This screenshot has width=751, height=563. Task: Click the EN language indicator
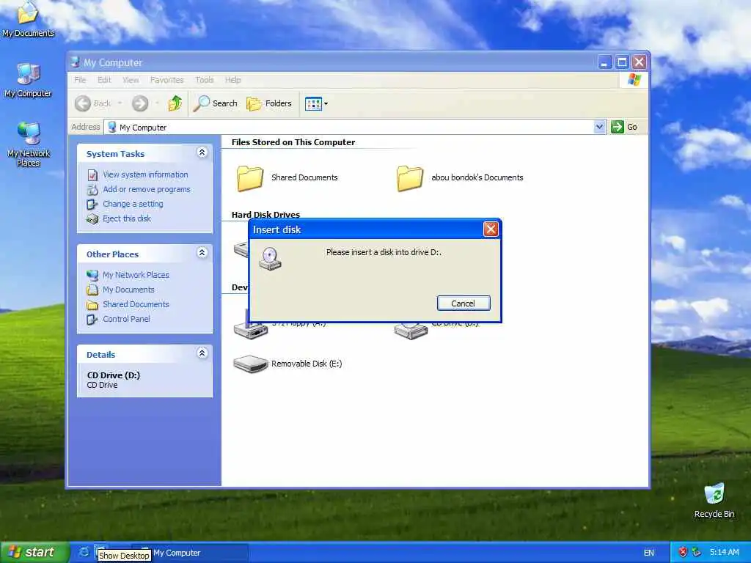(x=648, y=553)
